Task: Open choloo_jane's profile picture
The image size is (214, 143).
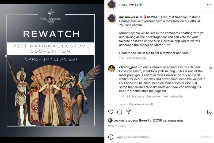Action: pos(112,69)
